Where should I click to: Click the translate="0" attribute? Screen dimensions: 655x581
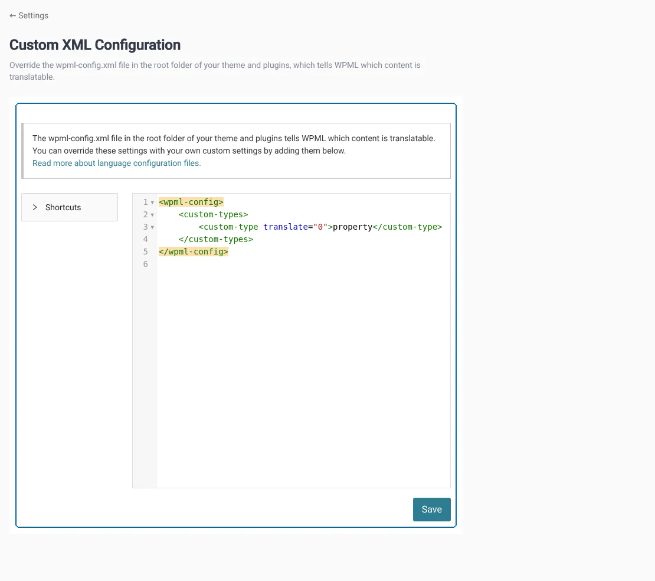(x=295, y=227)
